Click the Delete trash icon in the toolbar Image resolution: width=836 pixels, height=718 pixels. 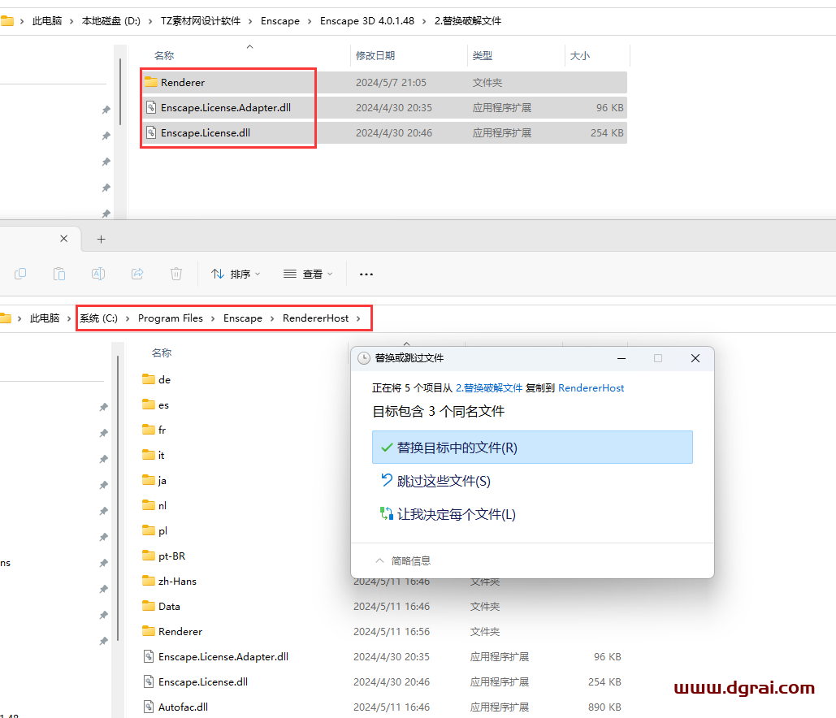(176, 274)
